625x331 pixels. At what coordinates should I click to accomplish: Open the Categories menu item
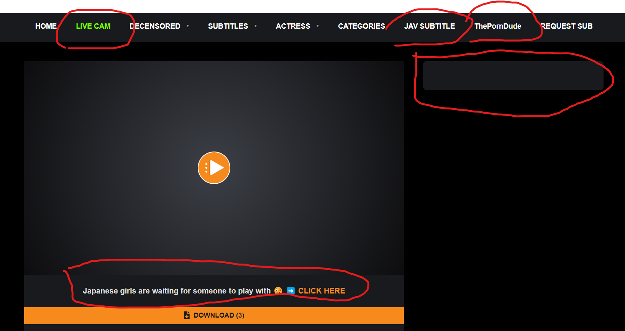[x=361, y=26]
